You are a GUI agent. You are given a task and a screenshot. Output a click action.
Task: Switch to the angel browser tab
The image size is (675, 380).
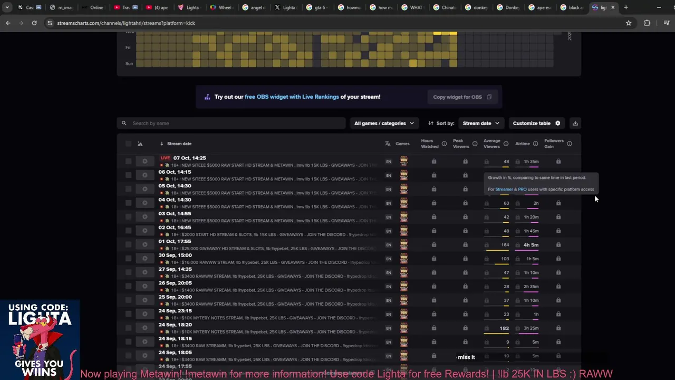[x=253, y=7]
